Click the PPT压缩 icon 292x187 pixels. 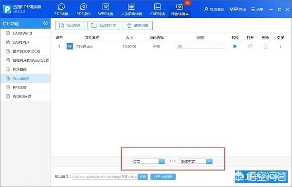8,87
